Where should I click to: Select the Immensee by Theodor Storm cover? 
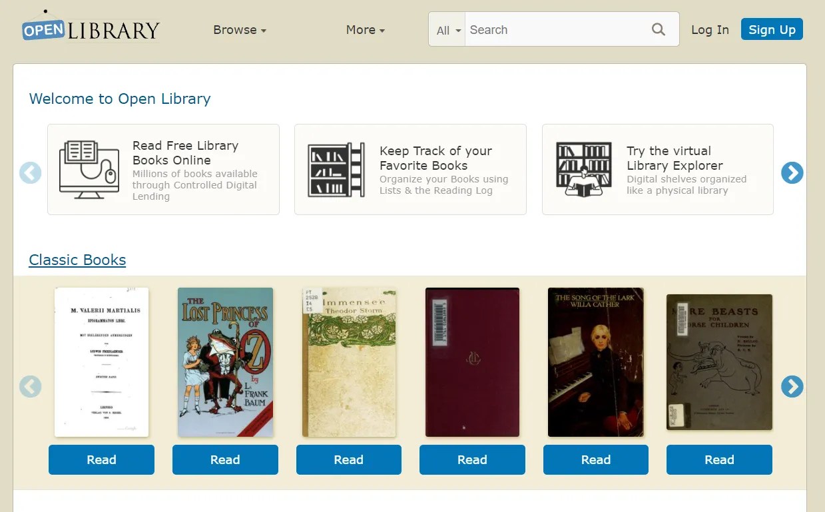click(x=349, y=362)
